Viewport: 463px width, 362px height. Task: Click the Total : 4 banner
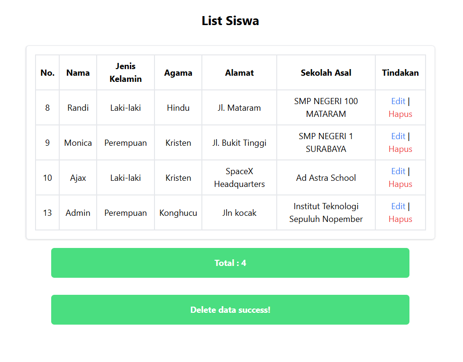tap(230, 263)
